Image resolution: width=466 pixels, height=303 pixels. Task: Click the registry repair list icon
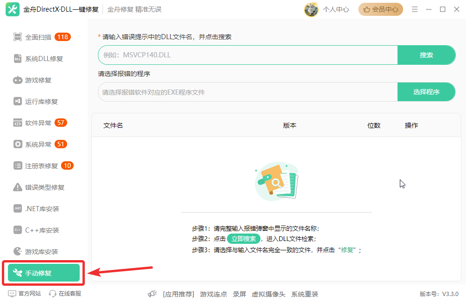pos(18,165)
